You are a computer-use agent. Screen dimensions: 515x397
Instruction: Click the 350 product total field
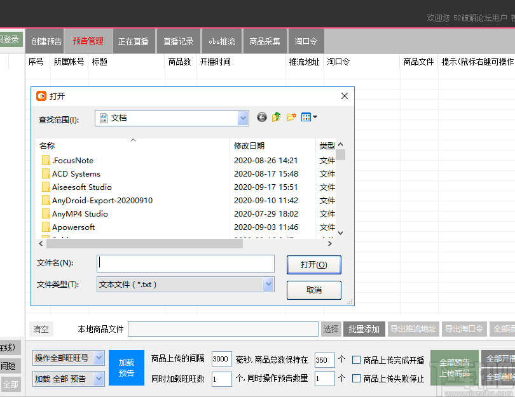[x=324, y=360]
